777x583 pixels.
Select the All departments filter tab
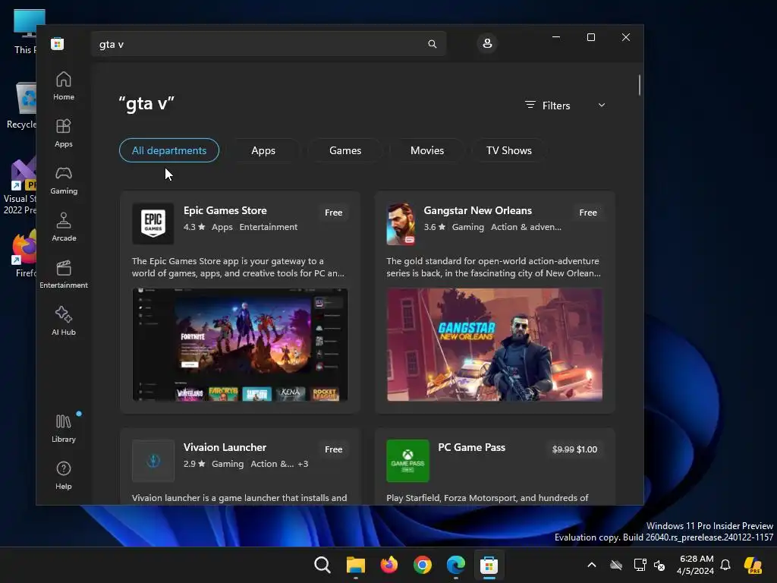(169, 150)
